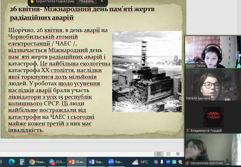Click the name label 'Владимиров Гордий'
The image size is (241, 167).
(x=206, y=131)
